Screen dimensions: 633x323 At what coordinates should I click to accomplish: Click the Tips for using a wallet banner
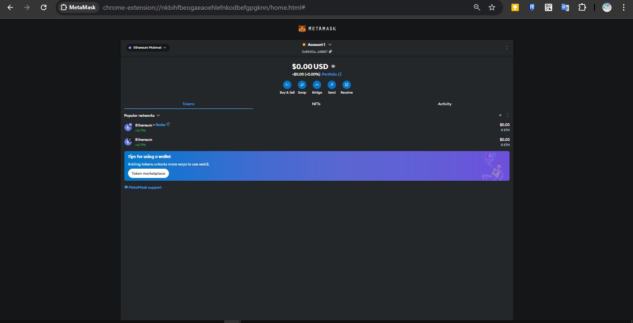click(x=316, y=166)
